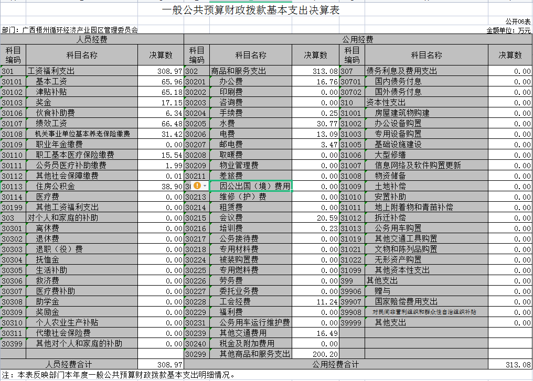Click the 电费 cell
533x381 pixels.
pos(251,134)
